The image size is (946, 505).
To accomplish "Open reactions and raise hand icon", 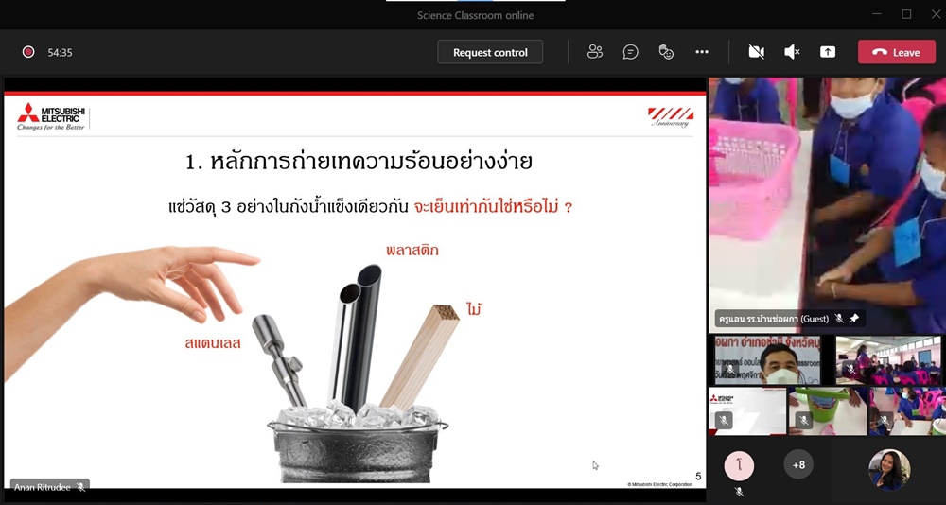I will [x=666, y=52].
